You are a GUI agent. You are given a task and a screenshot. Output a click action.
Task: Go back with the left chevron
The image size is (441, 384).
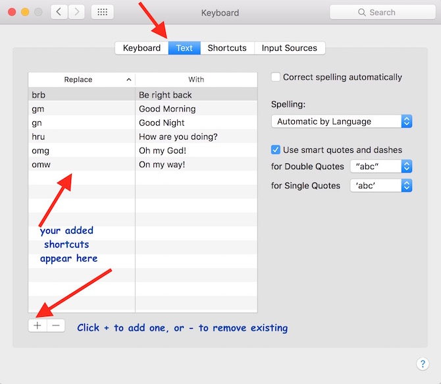click(59, 12)
